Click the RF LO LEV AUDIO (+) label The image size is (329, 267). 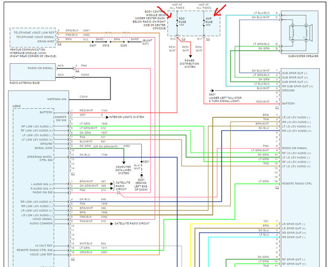click(297, 153)
